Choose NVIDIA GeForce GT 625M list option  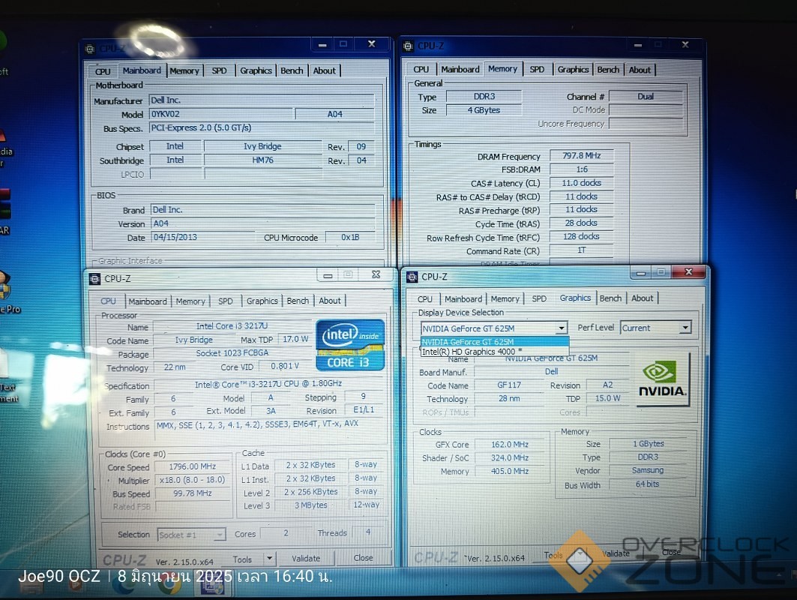click(494, 342)
